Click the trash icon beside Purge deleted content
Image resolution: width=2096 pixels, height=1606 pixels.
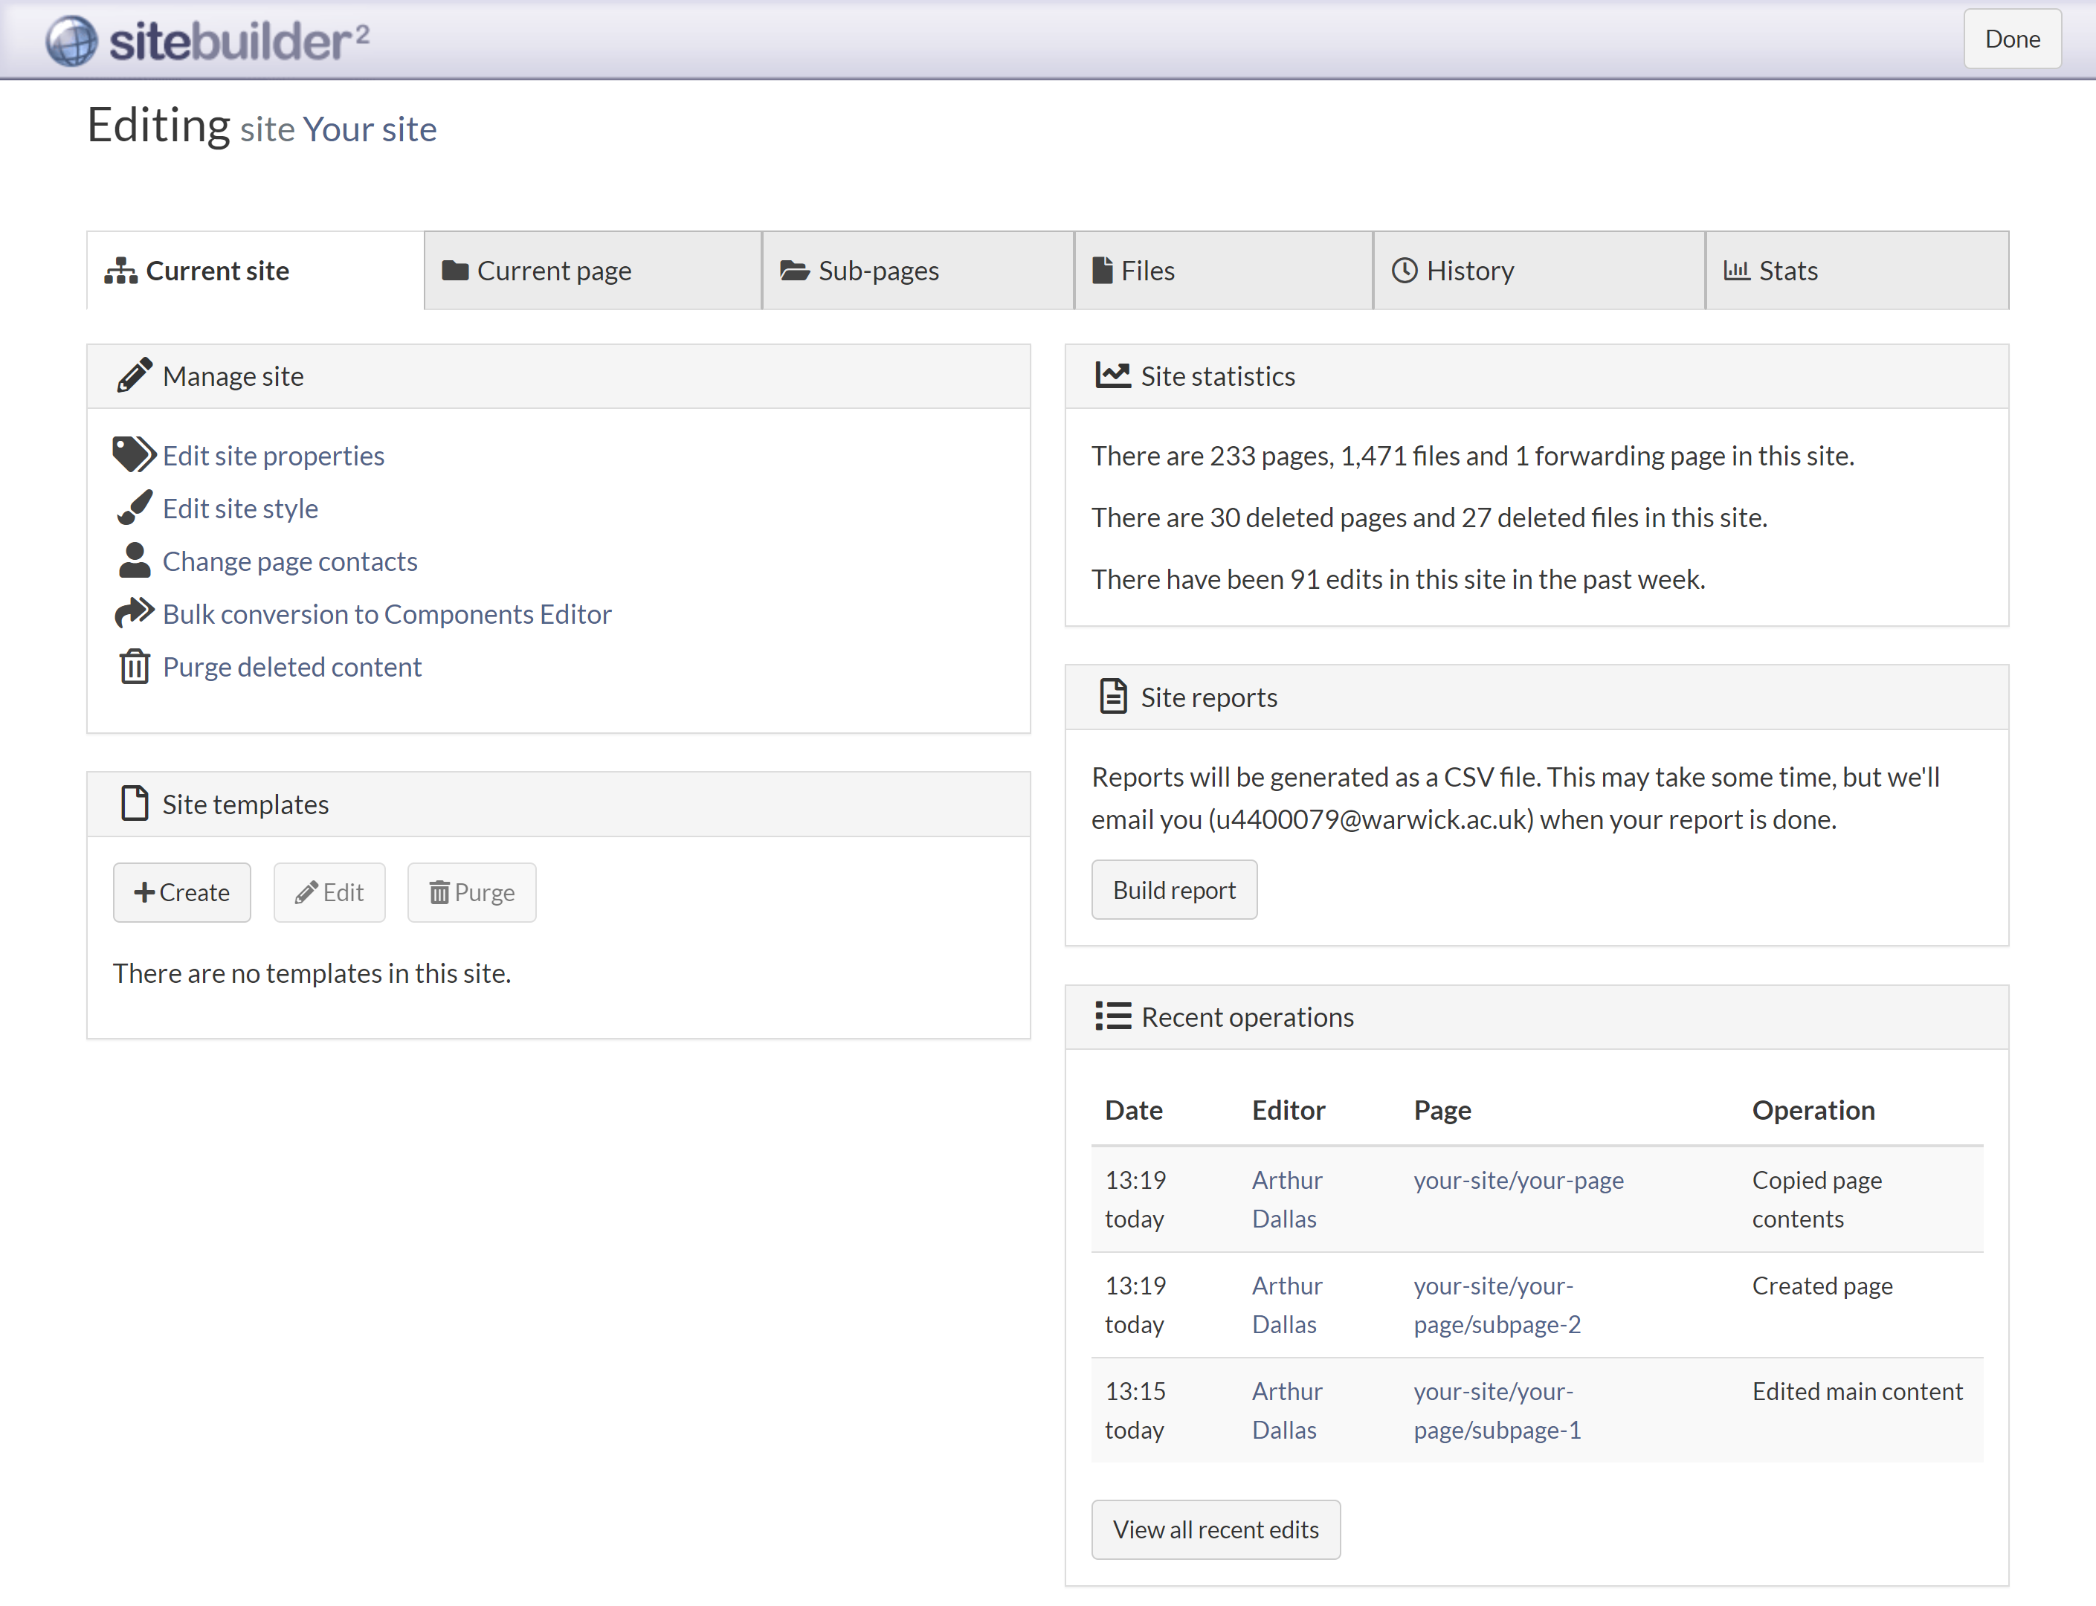[x=135, y=666]
